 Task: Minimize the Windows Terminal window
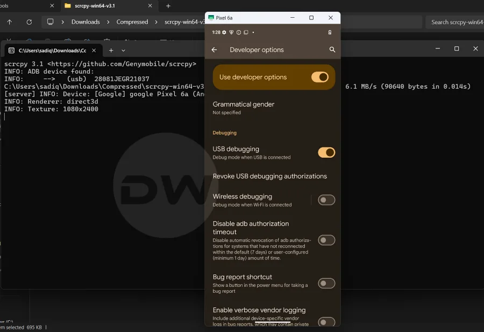pos(437,48)
